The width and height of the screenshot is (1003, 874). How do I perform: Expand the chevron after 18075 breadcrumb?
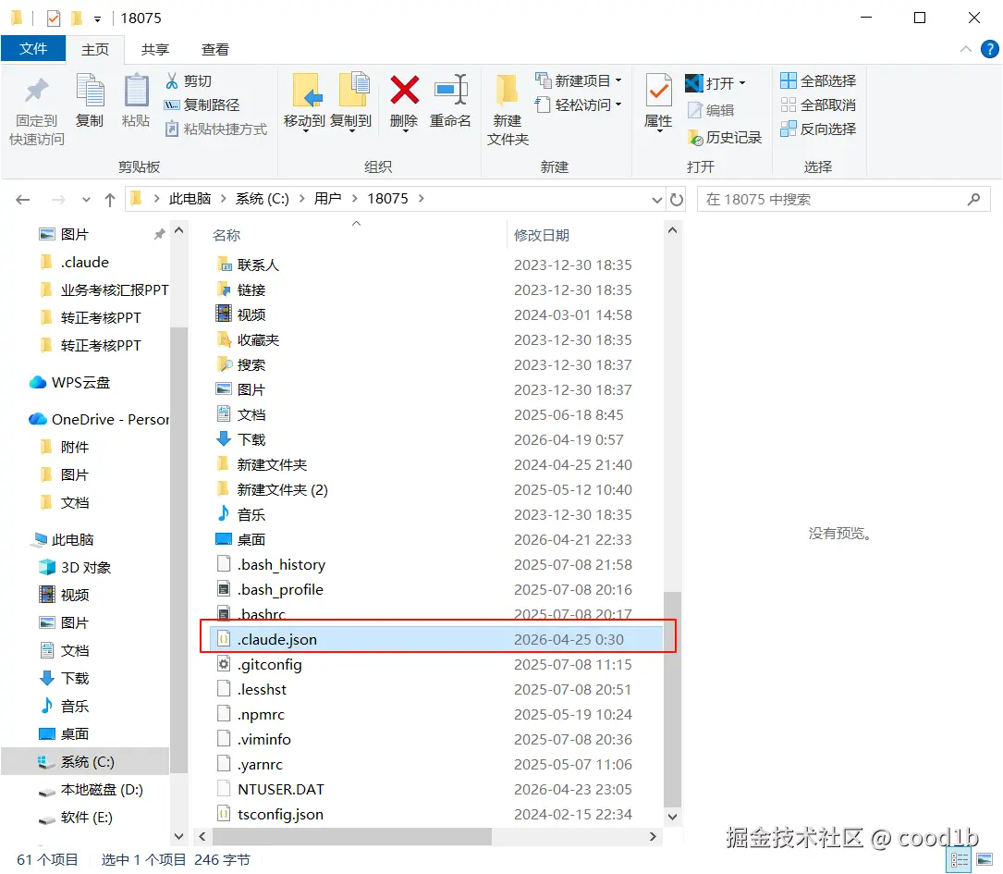(421, 199)
